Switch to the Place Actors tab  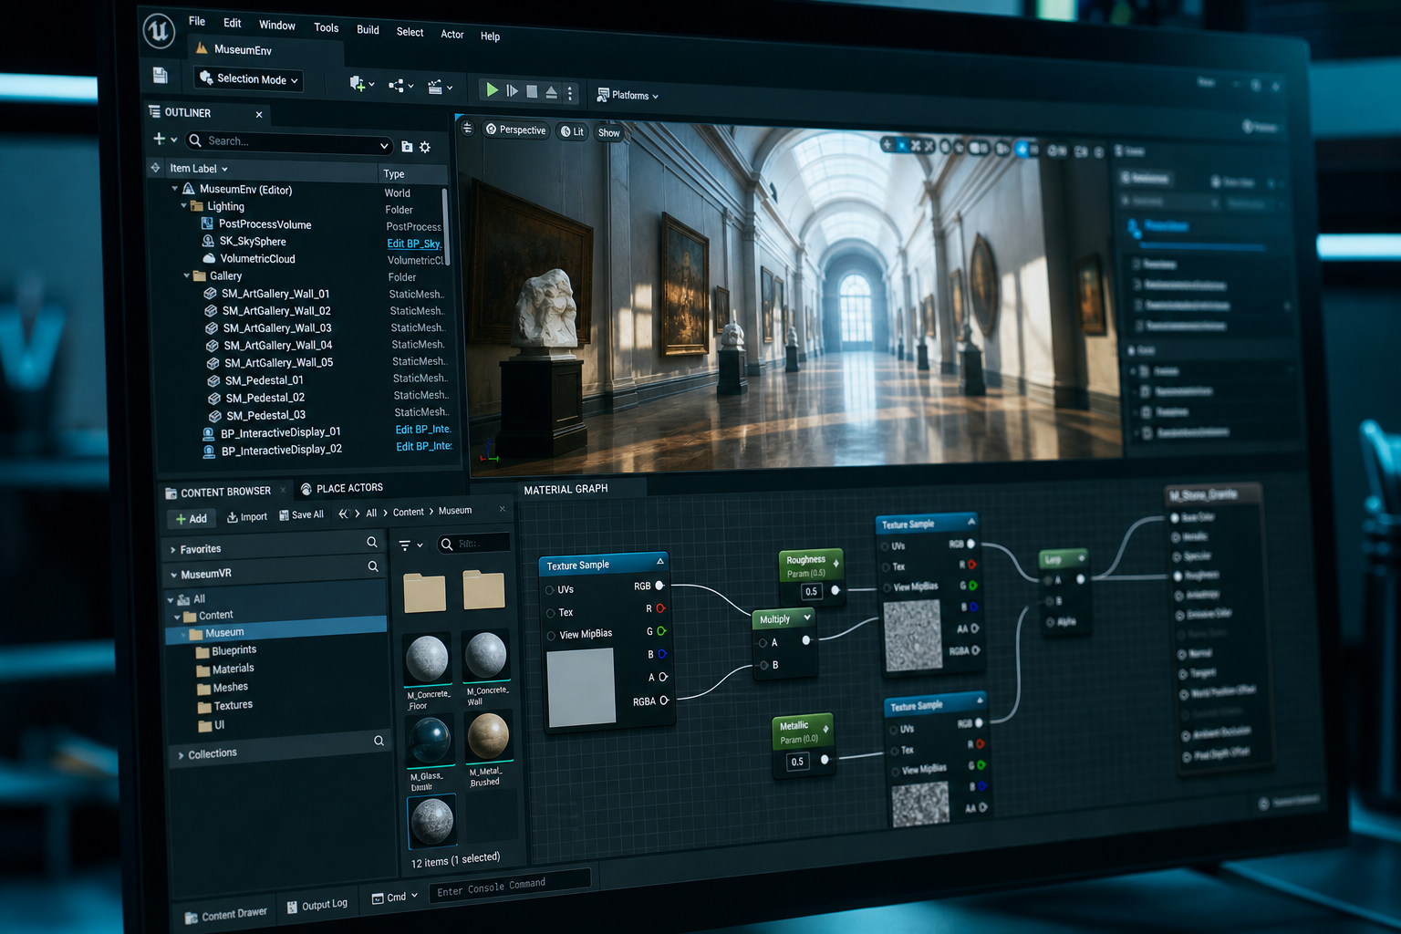pyautogui.click(x=341, y=488)
